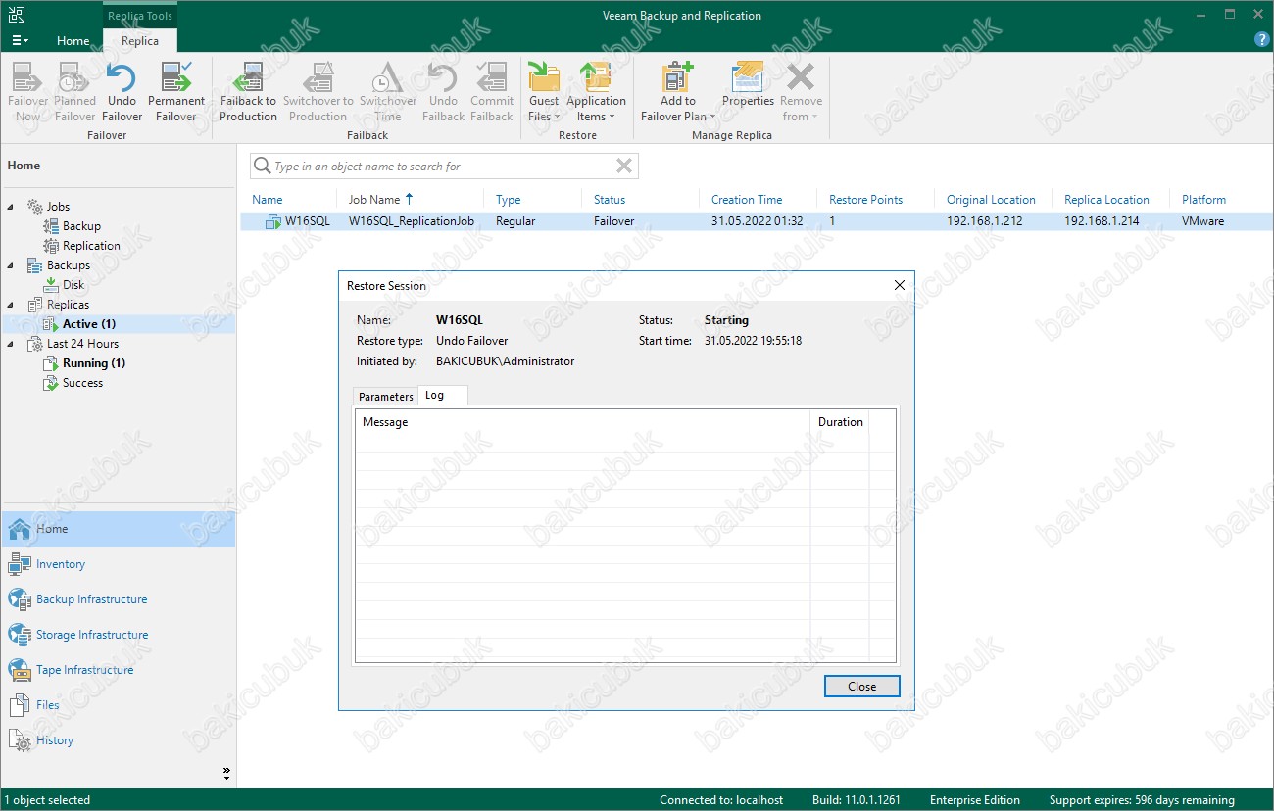Switch to the Home ribbon tab
The width and height of the screenshot is (1274, 811).
pyautogui.click(x=73, y=41)
